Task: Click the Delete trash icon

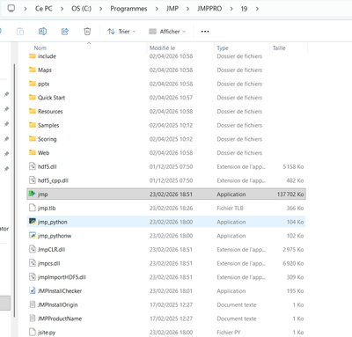Action: click(87, 32)
